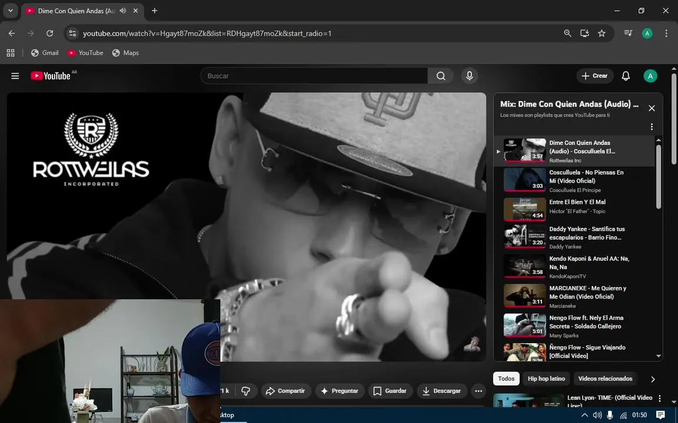Go back in browser history
Image resolution: width=678 pixels, height=423 pixels.
tap(12, 33)
